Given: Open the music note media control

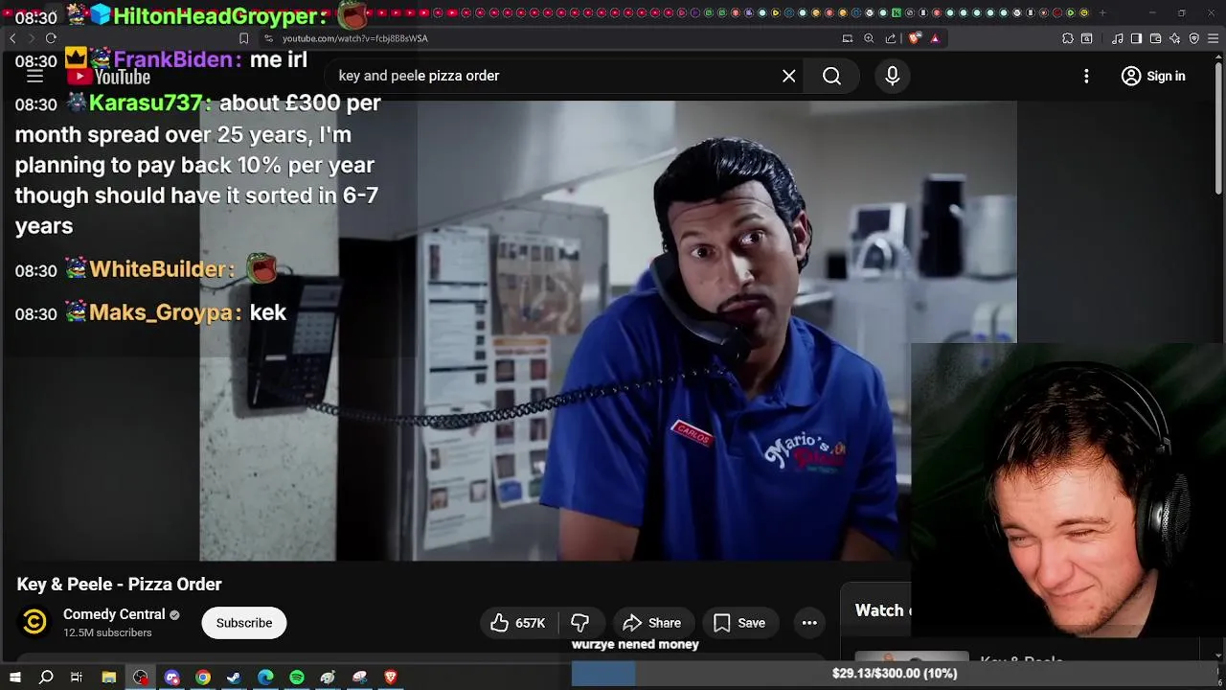Looking at the screenshot, I should click(1118, 38).
